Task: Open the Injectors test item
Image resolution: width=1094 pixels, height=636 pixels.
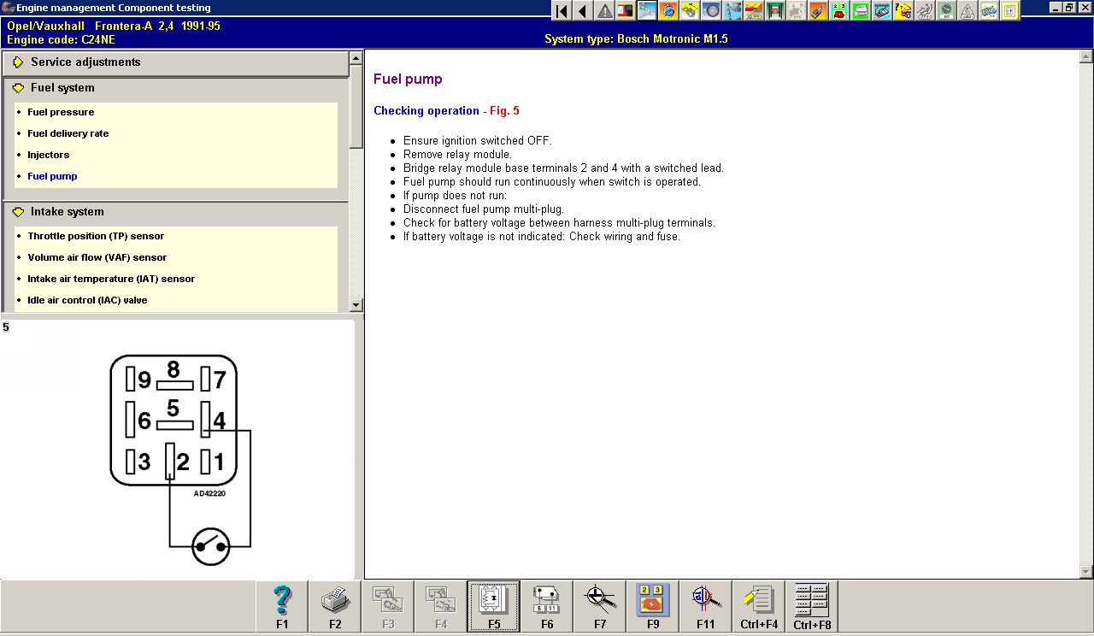Action: pyautogui.click(x=49, y=155)
